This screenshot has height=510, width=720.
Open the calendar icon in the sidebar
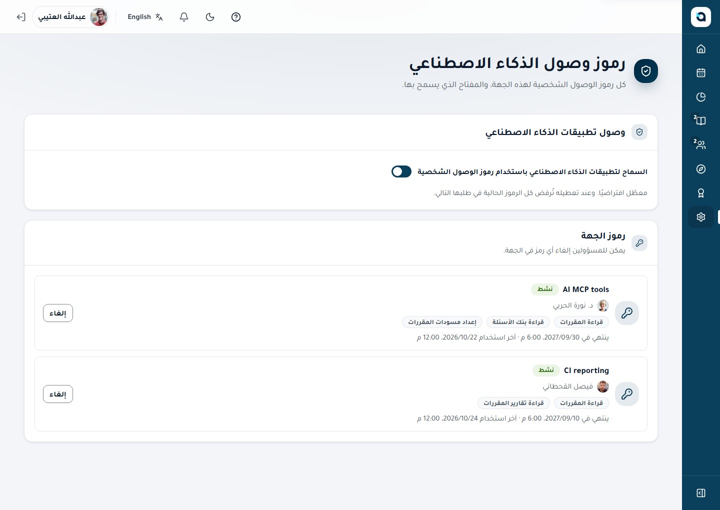pyautogui.click(x=700, y=72)
